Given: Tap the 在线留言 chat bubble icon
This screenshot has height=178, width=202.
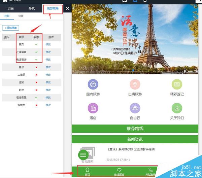Looking at the screenshot, I should (x=119, y=170).
